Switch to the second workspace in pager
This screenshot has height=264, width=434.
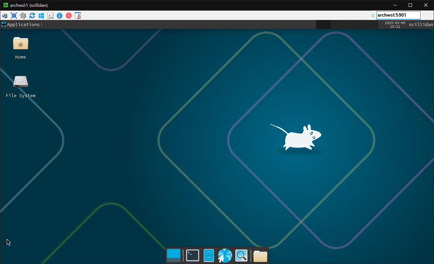pos(339,24)
